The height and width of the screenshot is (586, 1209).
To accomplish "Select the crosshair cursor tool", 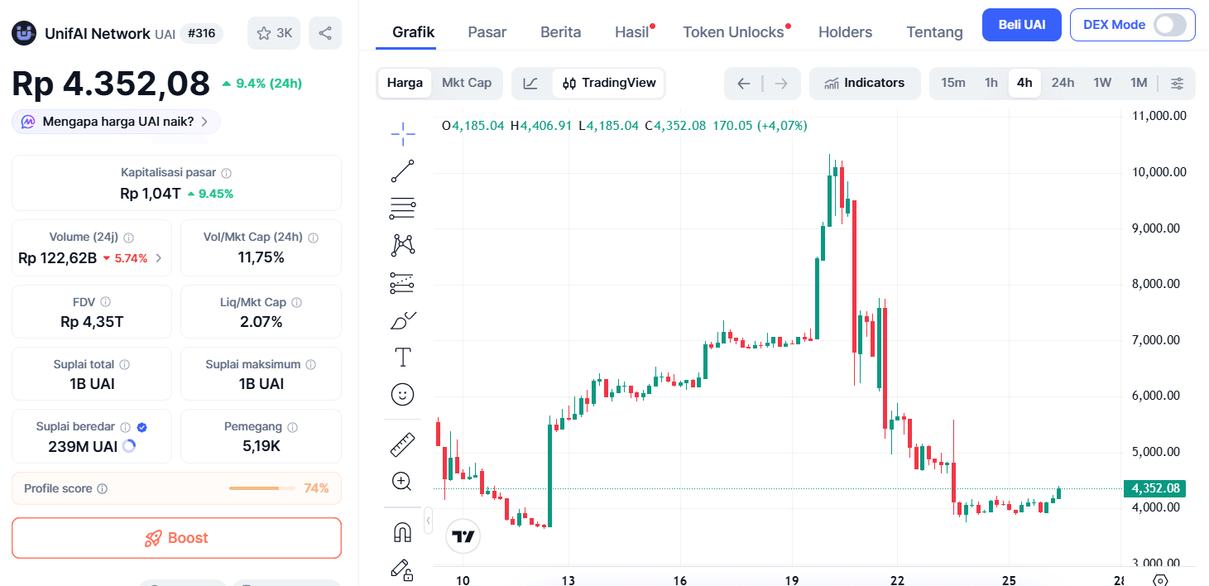I will (402, 133).
